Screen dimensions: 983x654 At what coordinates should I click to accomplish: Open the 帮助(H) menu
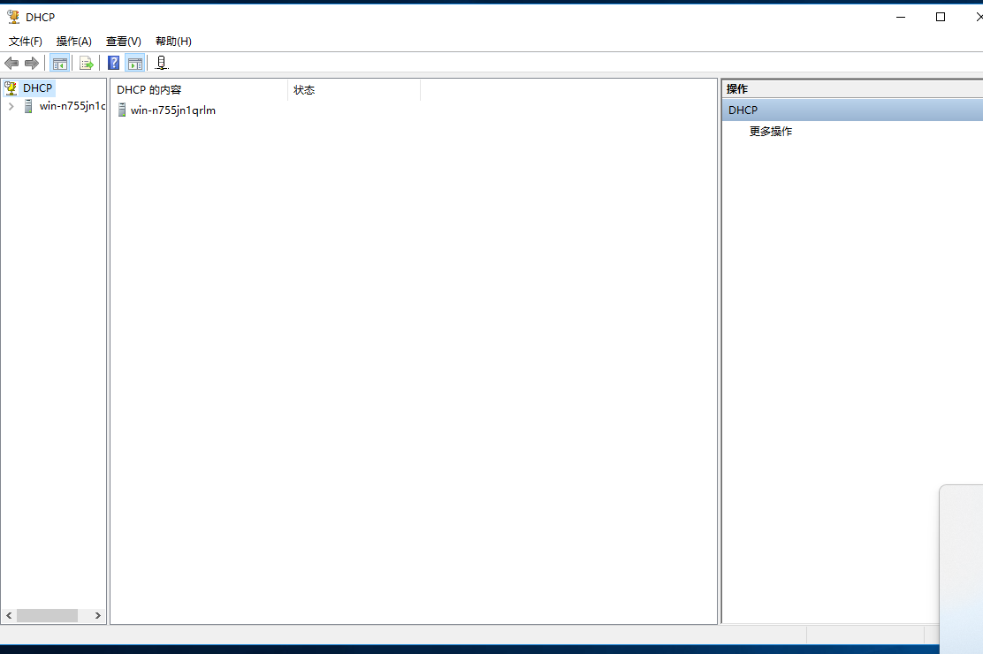173,42
